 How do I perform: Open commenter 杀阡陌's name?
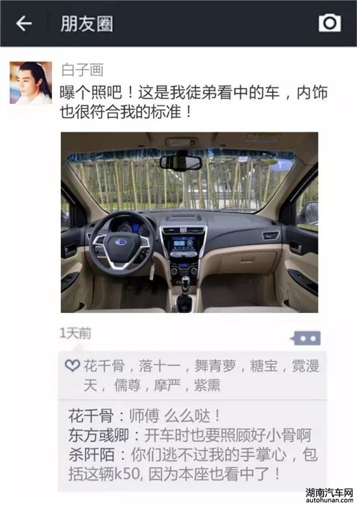pyautogui.click(x=92, y=455)
